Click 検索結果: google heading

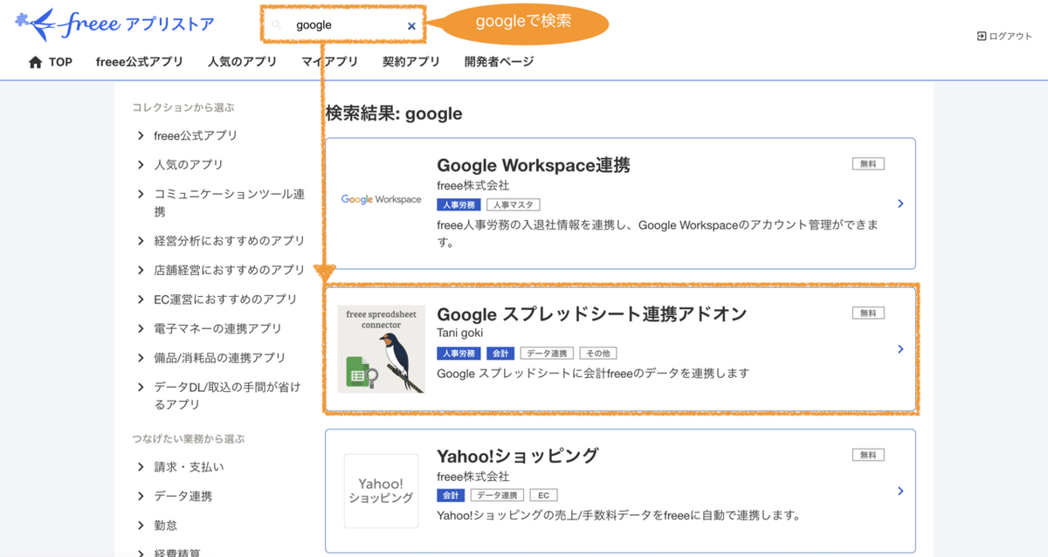[x=394, y=113]
